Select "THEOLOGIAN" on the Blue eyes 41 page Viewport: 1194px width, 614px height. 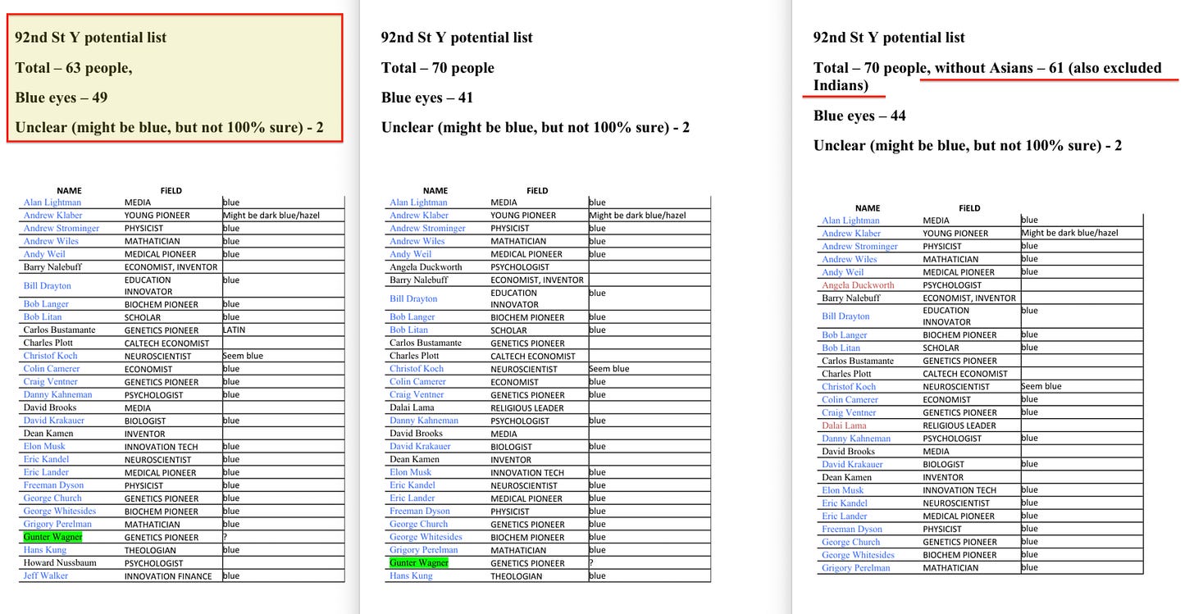516,576
